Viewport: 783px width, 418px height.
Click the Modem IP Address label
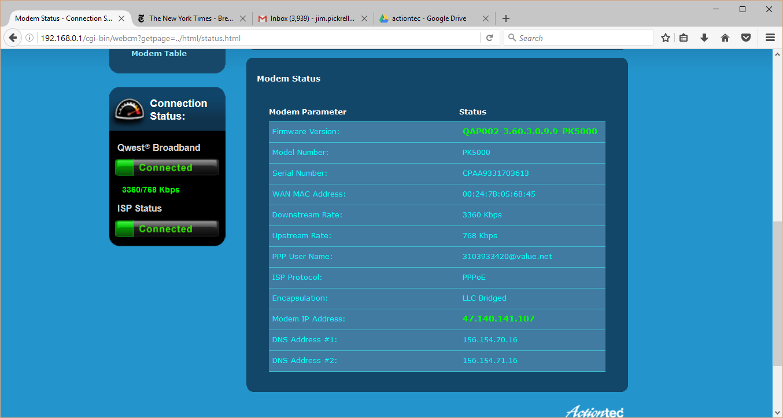tap(308, 319)
